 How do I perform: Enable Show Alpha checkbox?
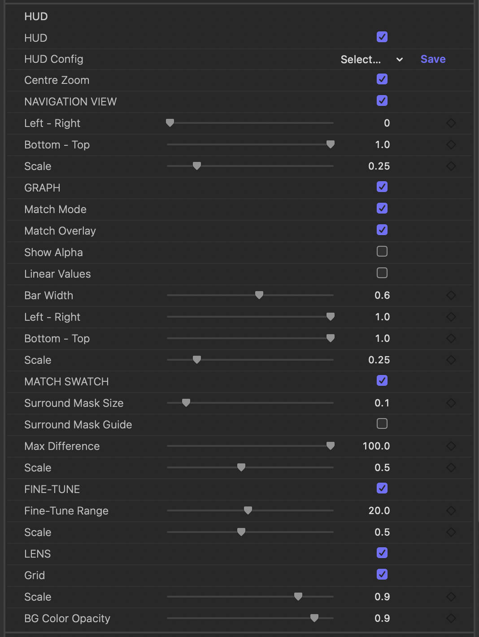click(382, 252)
